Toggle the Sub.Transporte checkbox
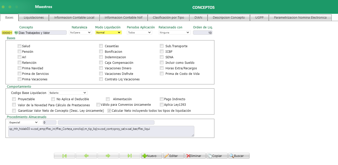 tap(162, 46)
